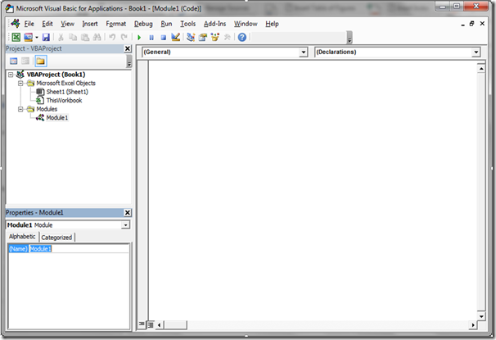Click Insert UserForm toolbar icon

28,38
